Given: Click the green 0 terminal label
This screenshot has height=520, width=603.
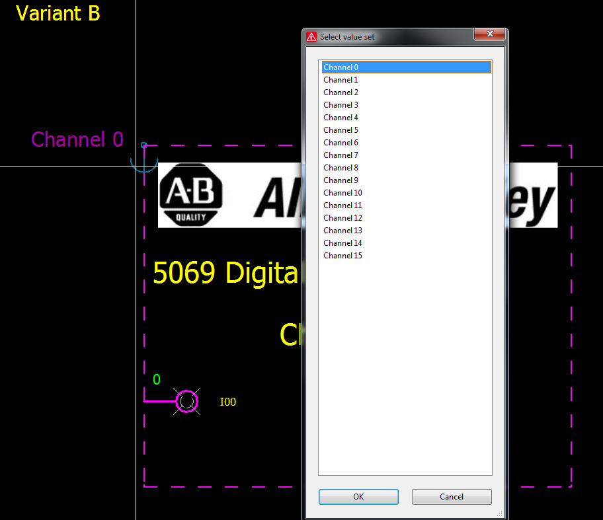Looking at the screenshot, I should coord(156,379).
